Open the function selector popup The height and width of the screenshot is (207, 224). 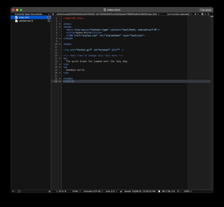tap(179, 14)
